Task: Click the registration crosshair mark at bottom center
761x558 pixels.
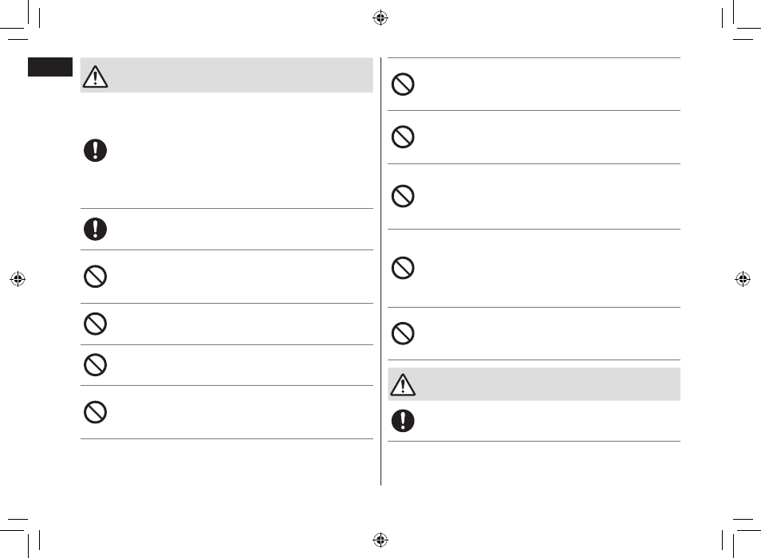Action: pos(380,540)
